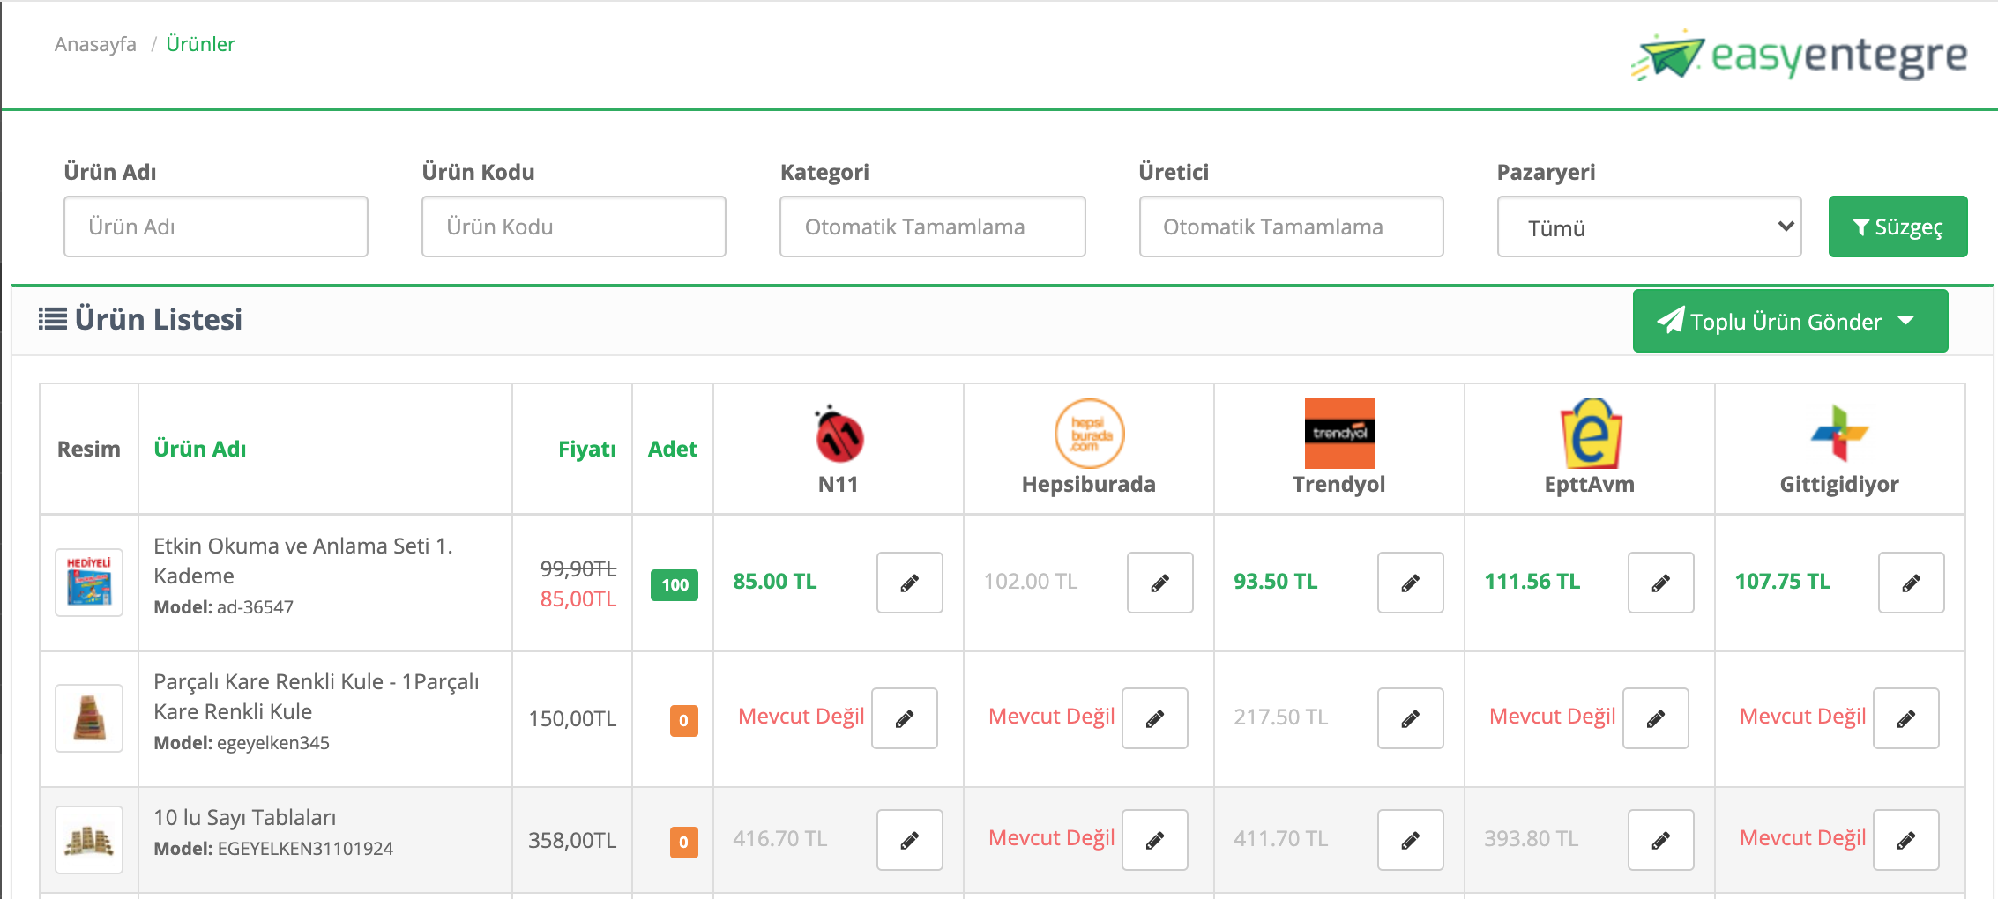Click the 411.70 TL Trendyol price
This screenshot has width=1998, height=899.
1281,839
